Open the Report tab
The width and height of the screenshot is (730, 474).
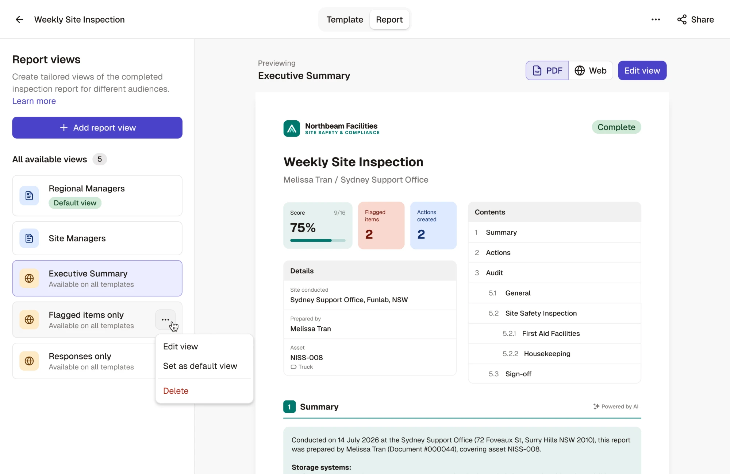click(389, 20)
